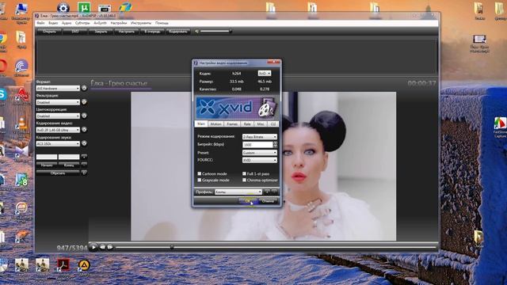Click the small button beside Обрезать
Image resolution: width=507 pixels, height=285 pixels.
point(84,173)
